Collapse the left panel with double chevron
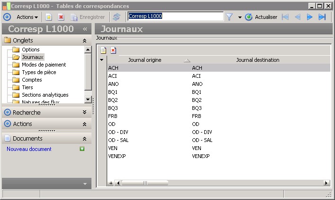This screenshot has height=200, width=335. pyautogui.click(x=85, y=29)
